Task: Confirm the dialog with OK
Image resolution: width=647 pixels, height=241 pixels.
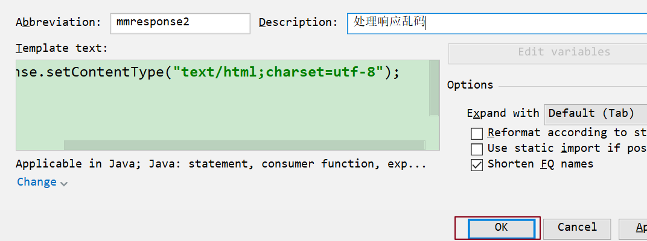Action: coord(501,228)
